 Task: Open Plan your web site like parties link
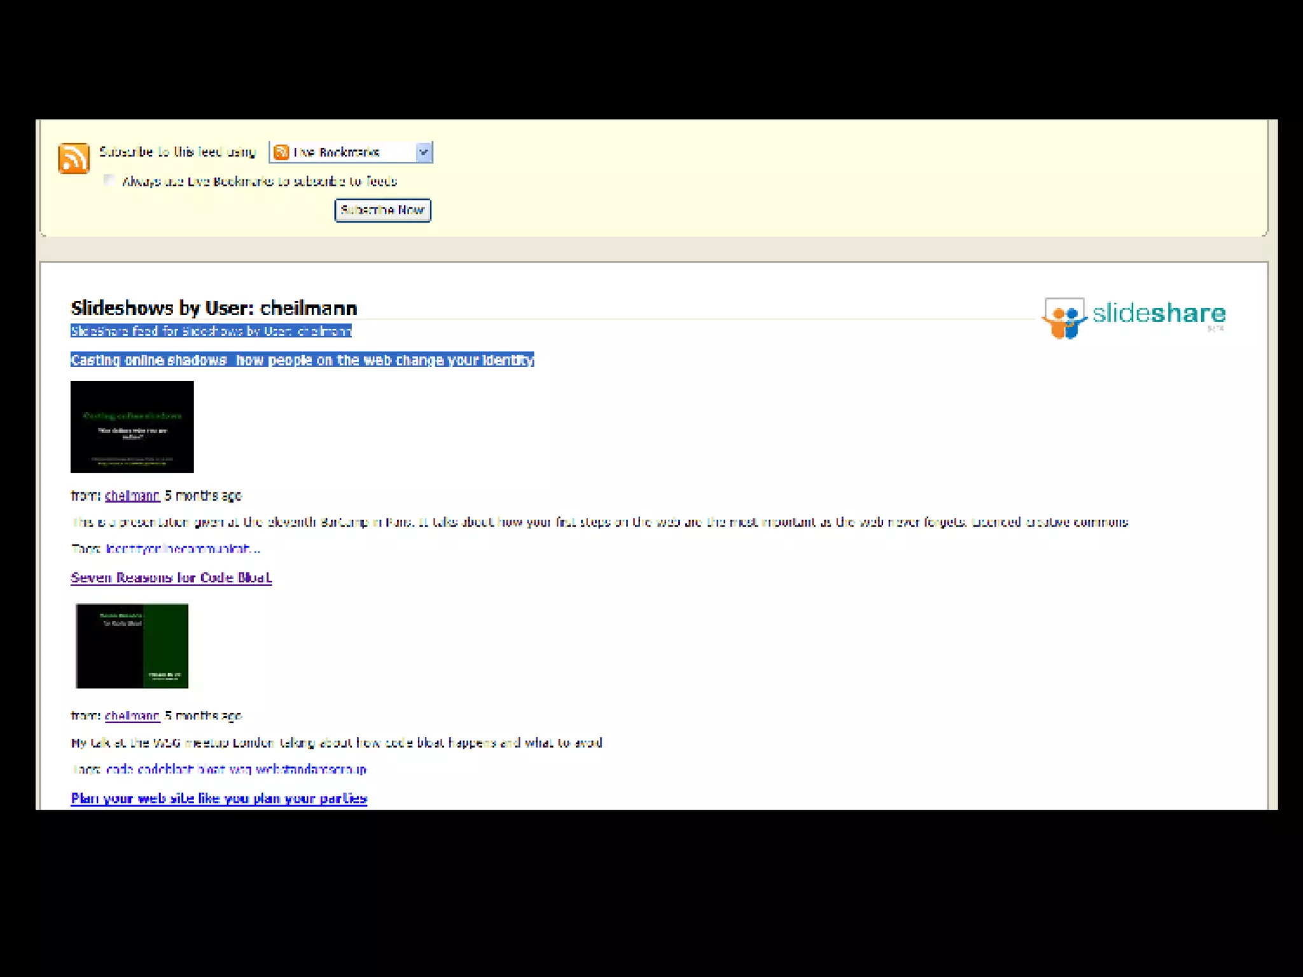[x=218, y=799]
